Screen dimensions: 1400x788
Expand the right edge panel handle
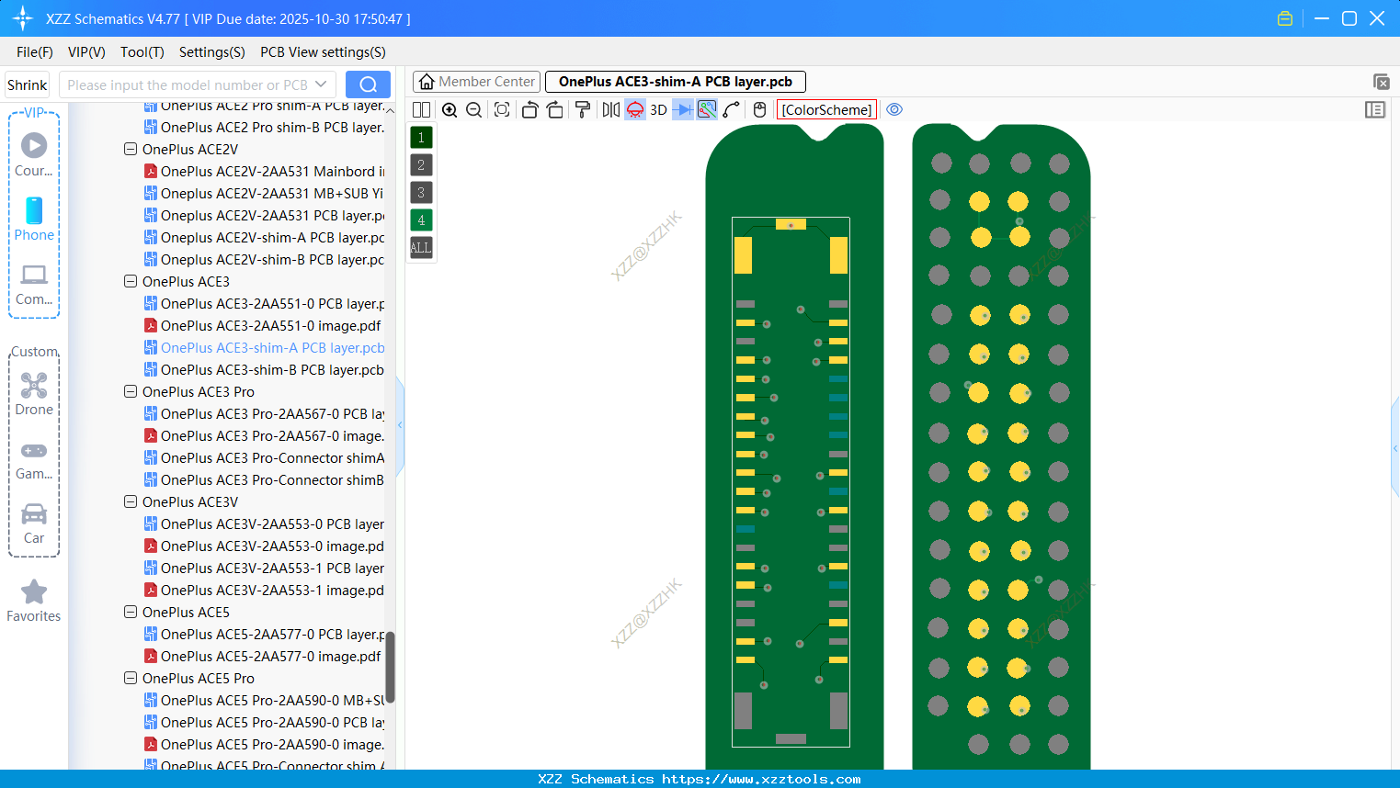click(x=1395, y=448)
